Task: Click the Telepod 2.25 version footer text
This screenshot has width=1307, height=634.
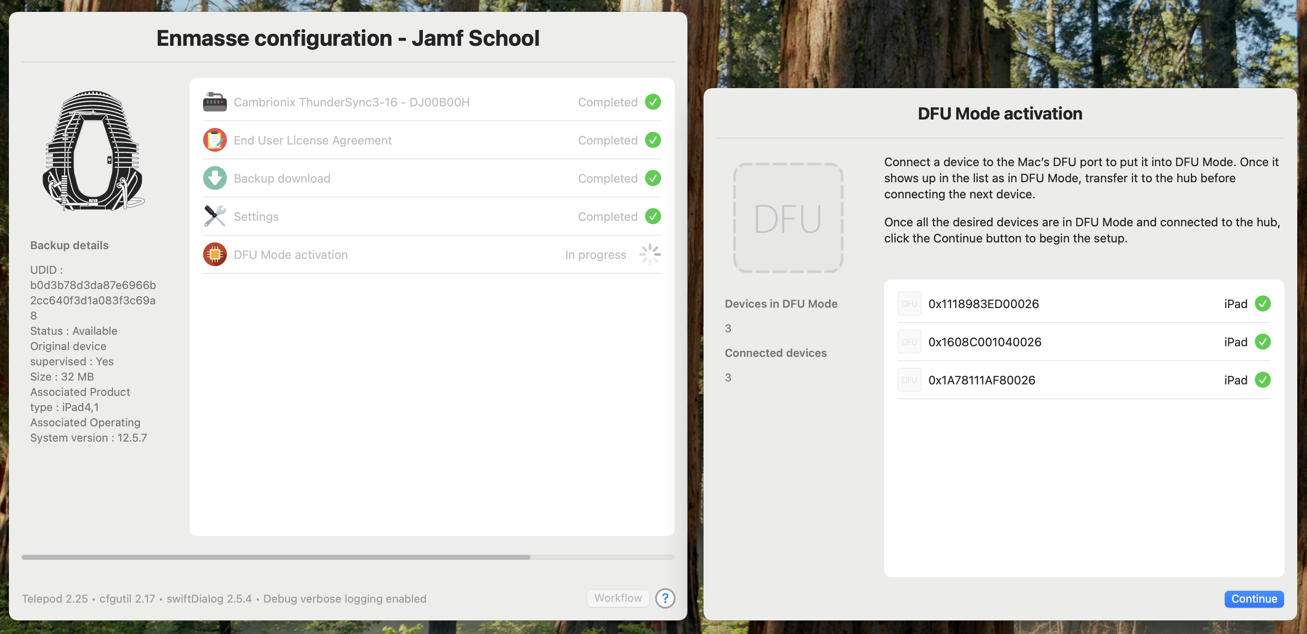Action: [55, 598]
